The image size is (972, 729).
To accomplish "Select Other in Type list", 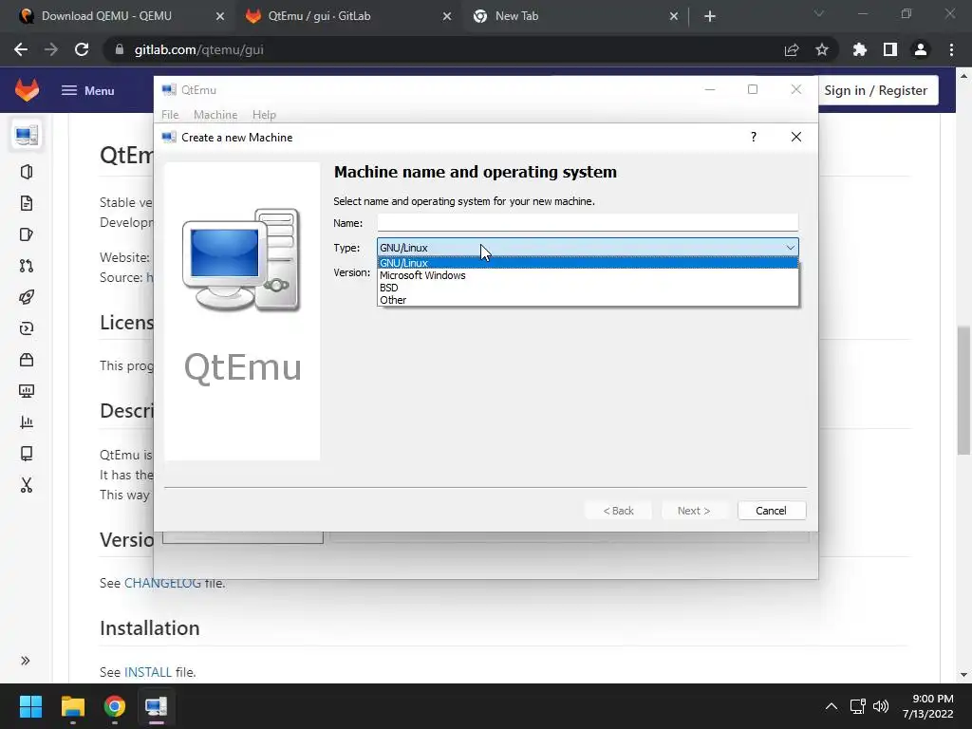I will pos(588,300).
